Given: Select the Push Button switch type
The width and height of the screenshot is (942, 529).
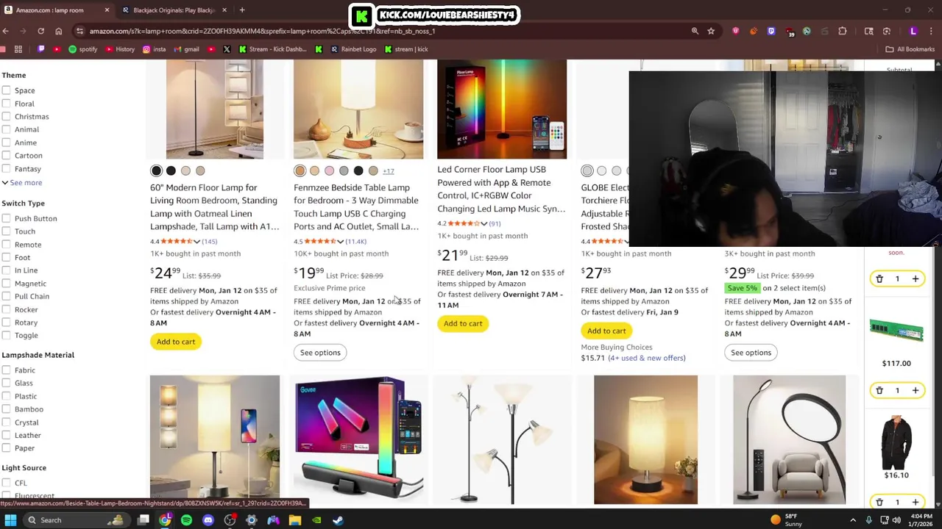Looking at the screenshot, I should (7, 218).
